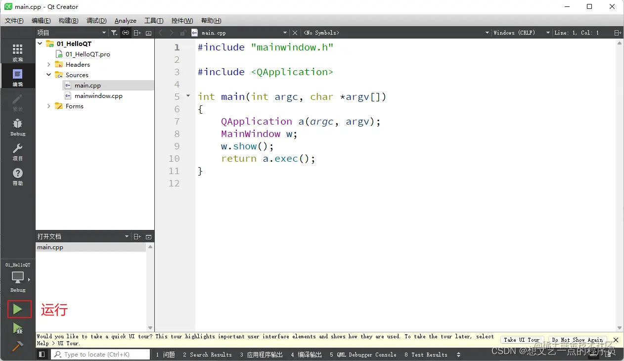Toggle synchronize with editor link icon
Viewport: 624px width, 361px height.
[x=126, y=33]
